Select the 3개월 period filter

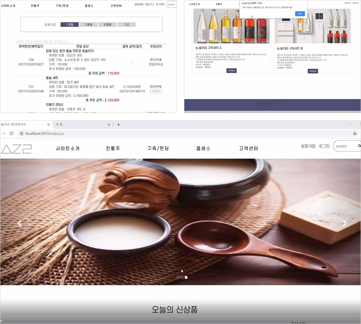(x=88, y=24)
